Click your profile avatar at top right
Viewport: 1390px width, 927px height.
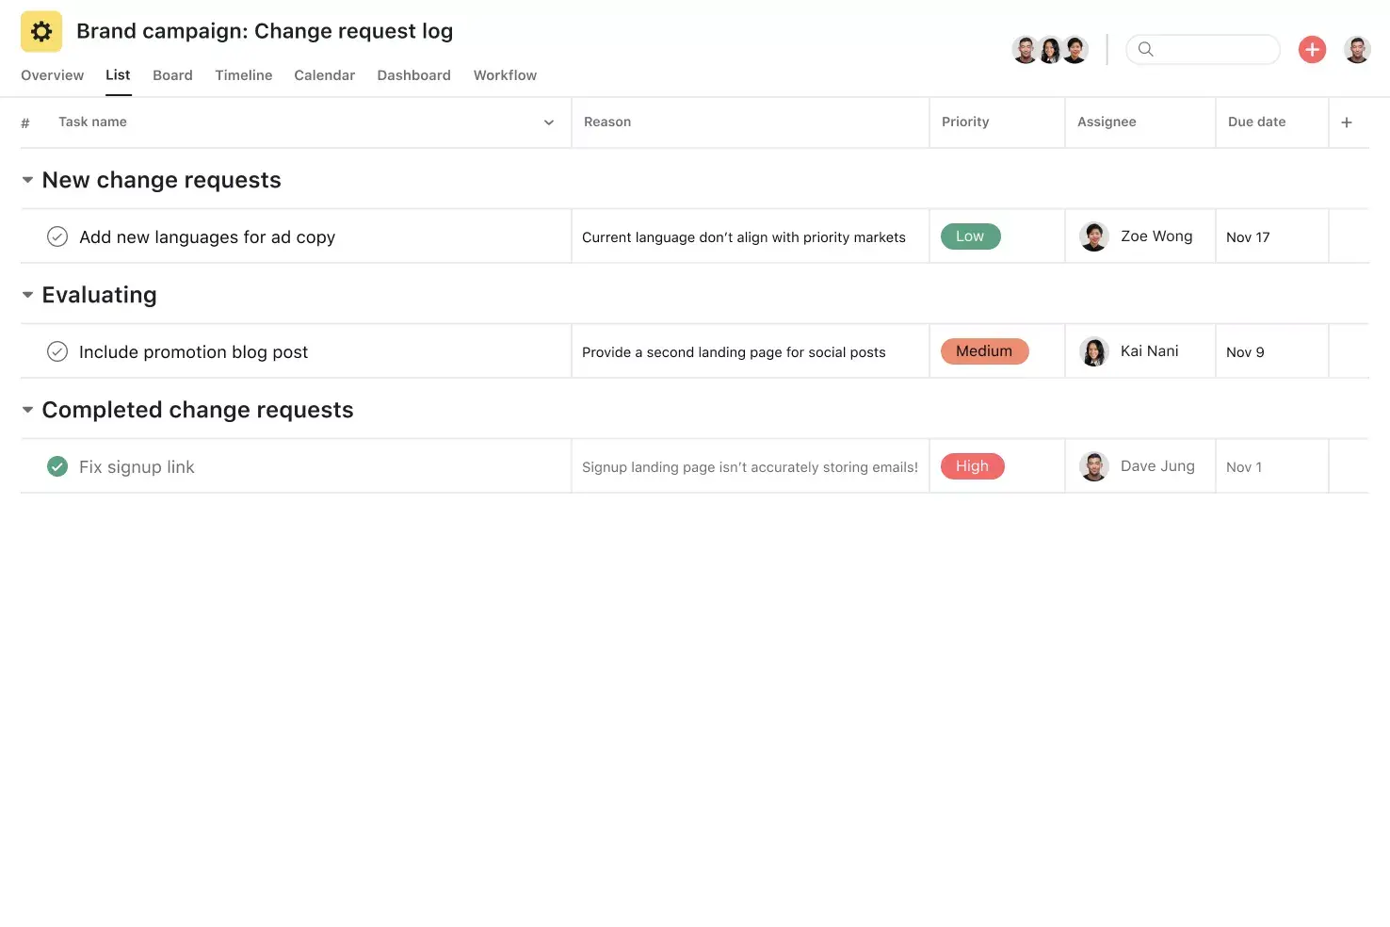(1357, 49)
